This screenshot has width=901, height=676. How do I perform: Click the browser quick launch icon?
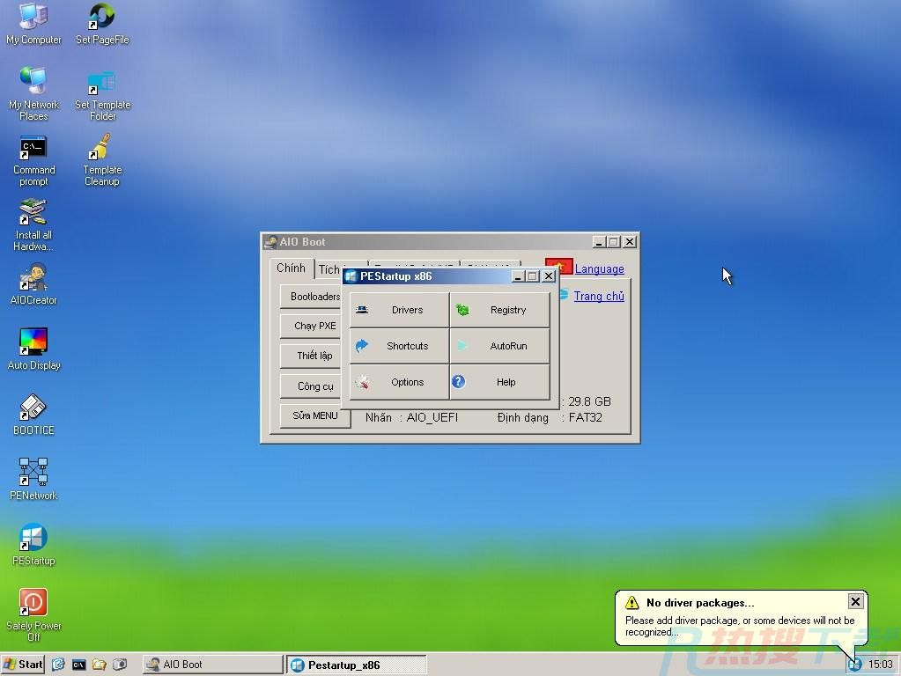[58, 665]
